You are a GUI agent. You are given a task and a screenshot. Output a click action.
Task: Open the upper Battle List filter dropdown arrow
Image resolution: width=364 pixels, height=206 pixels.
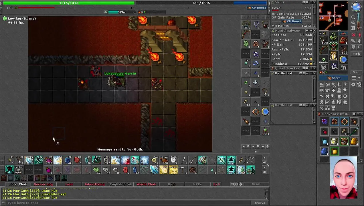(307, 73)
